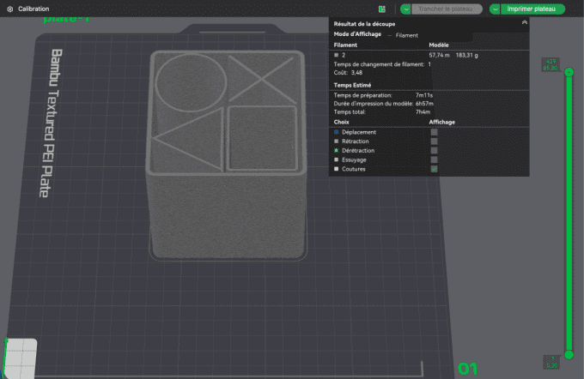
Task: Collapse the Résultat de la découpe panel
Action: [x=524, y=23]
